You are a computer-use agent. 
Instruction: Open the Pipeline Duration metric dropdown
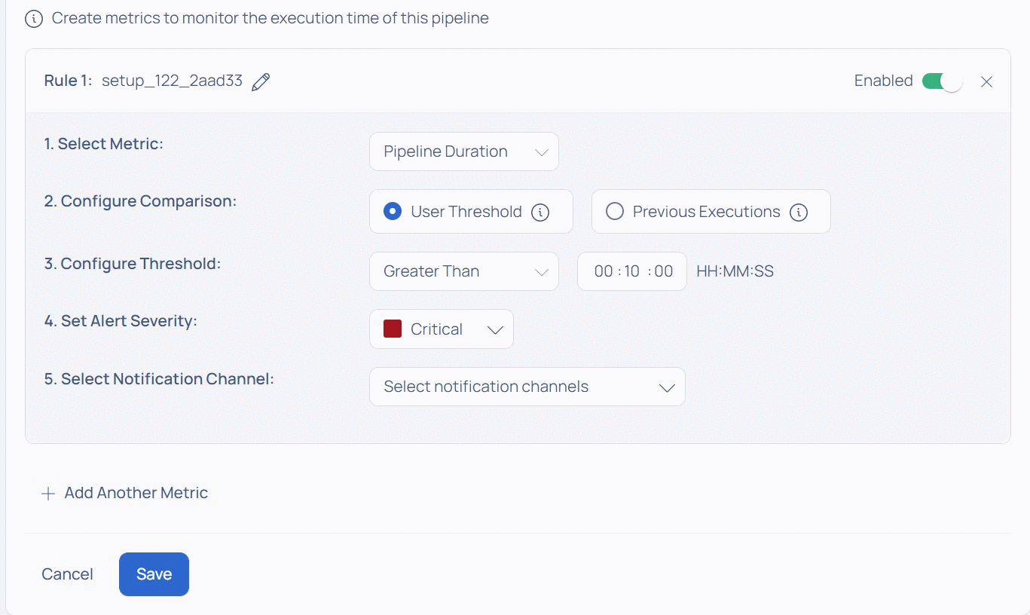(x=464, y=151)
